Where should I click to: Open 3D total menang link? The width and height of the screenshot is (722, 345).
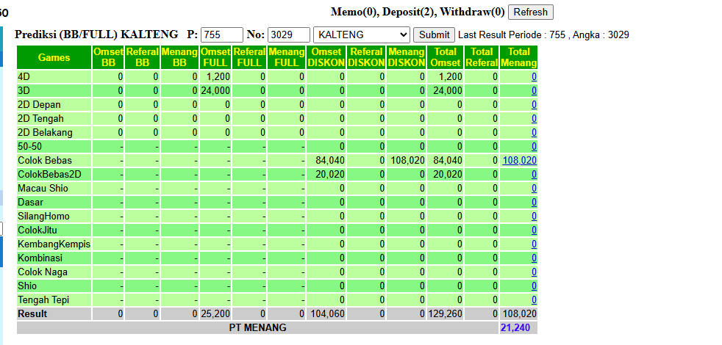click(x=534, y=90)
